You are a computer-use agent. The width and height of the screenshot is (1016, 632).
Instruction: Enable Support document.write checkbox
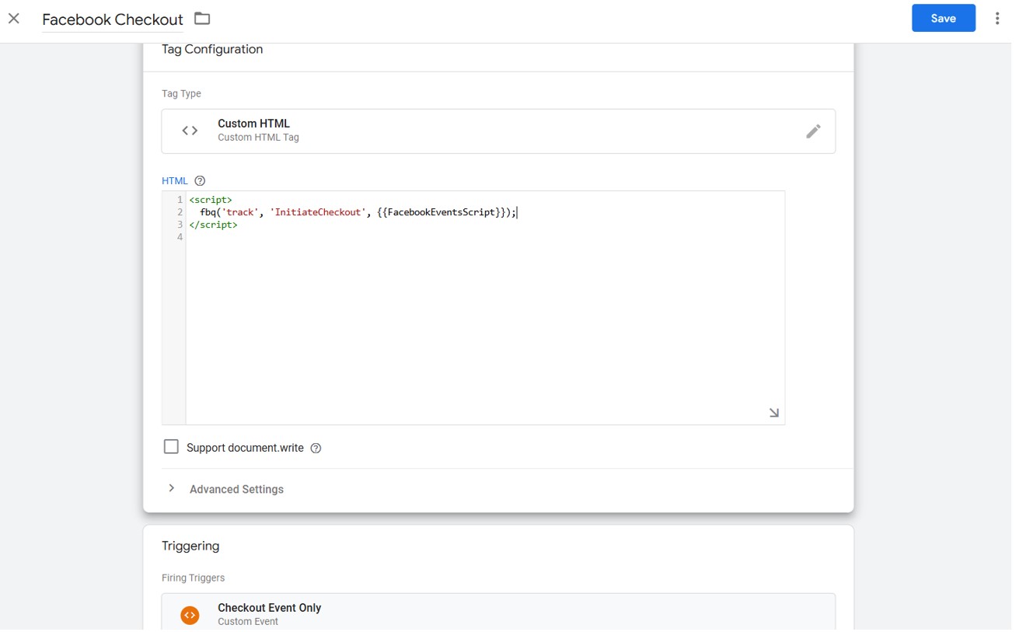171,447
